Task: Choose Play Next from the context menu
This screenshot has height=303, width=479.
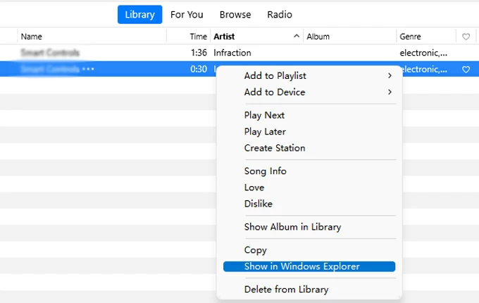Action: tap(264, 116)
